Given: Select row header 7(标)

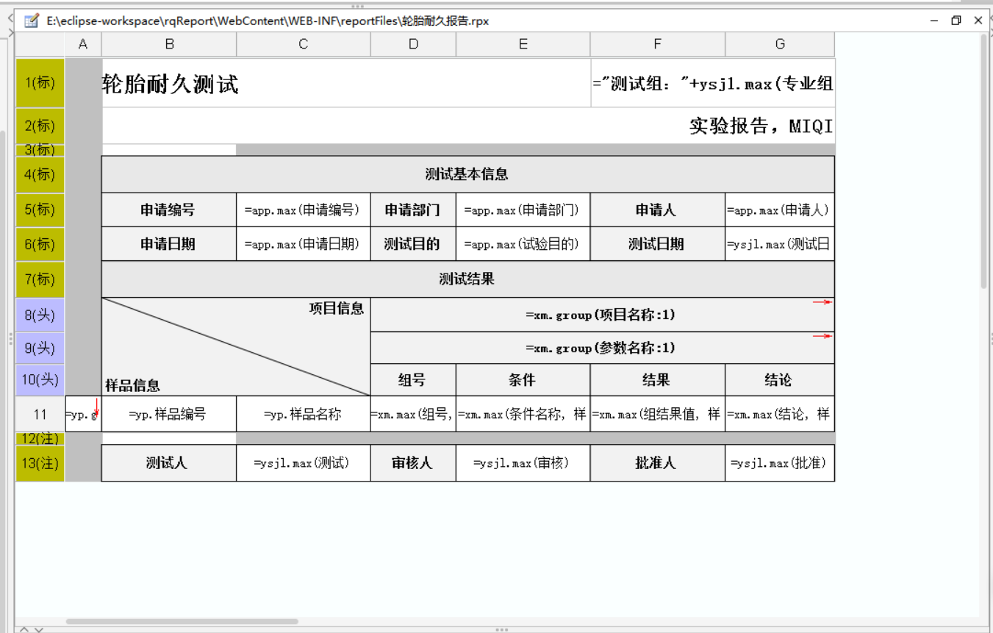Looking at the screenshot, I should coord(40,279).
